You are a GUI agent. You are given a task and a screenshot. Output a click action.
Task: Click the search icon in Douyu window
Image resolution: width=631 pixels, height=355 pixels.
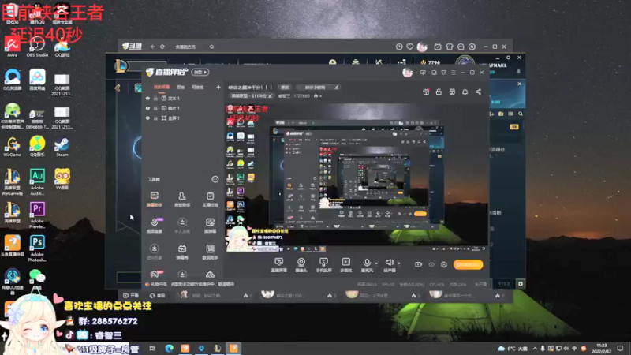click(x=211, y=47)
